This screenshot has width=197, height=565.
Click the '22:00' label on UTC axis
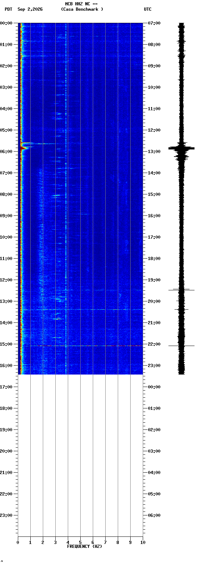[x=154, y=344]
